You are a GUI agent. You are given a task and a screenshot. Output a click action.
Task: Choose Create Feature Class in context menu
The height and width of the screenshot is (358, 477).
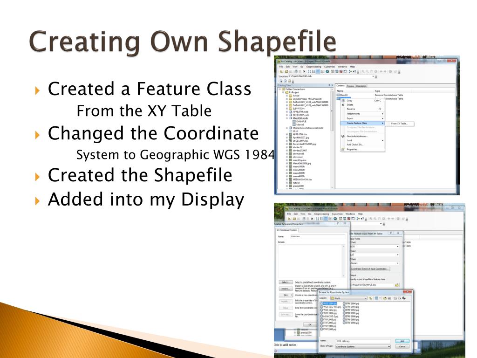coord(362,123)
